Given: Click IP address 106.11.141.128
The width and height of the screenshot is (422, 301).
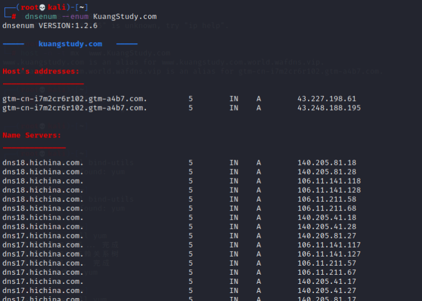Looking at the screenshot, I should point(329,190).
